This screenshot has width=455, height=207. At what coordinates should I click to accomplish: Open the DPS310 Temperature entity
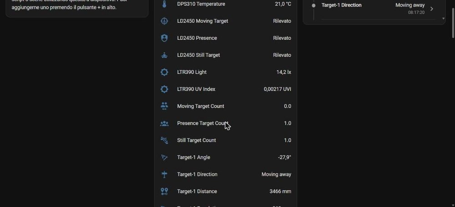226,4
